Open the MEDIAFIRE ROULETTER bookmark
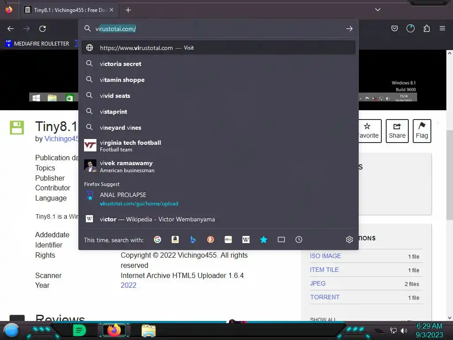 (37, 44)
